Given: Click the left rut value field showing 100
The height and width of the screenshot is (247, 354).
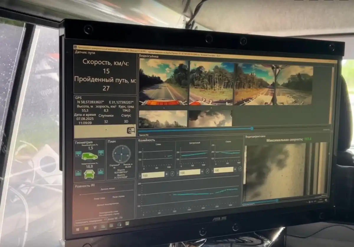Looking at the screenshot, I should [x=153, y=175].
